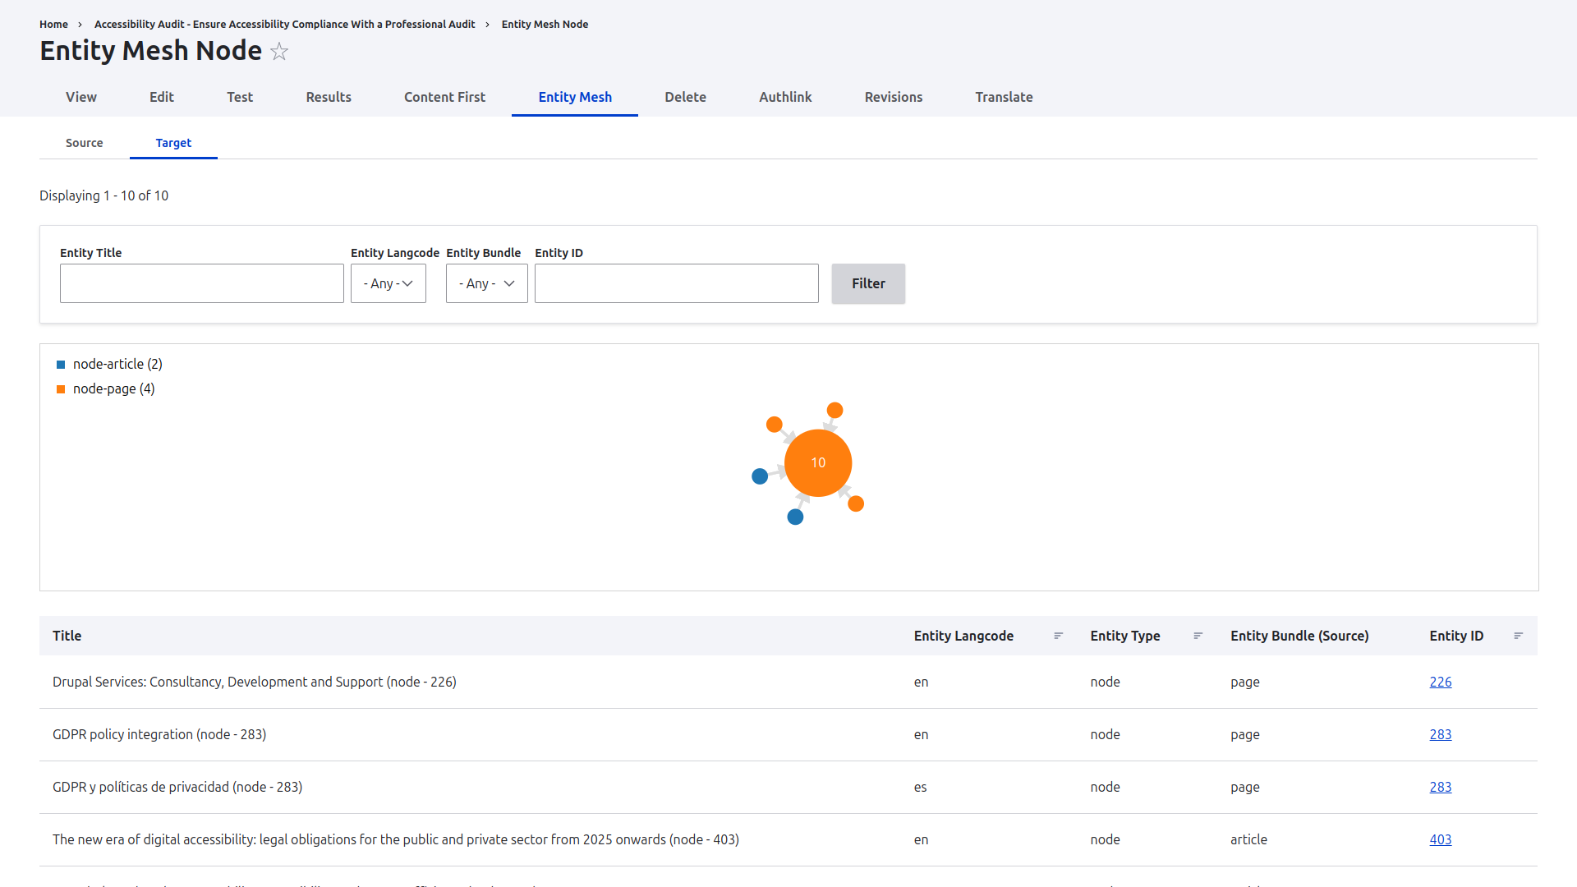The image size is (1577, 887).
Task: Sort table by Entity Type header
Action: point(1125,636)
